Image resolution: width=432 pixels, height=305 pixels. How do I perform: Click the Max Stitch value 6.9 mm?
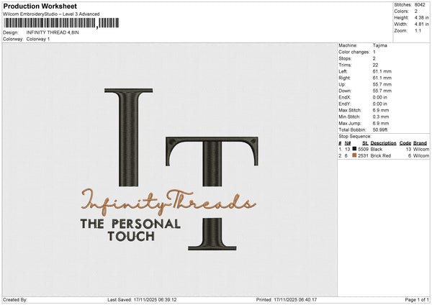pos(381,110)
